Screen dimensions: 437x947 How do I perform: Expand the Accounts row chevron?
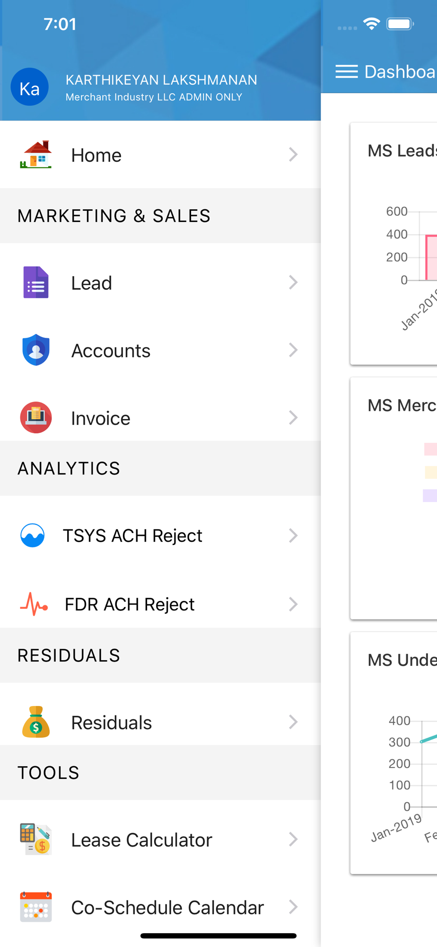tap(293, 350)
